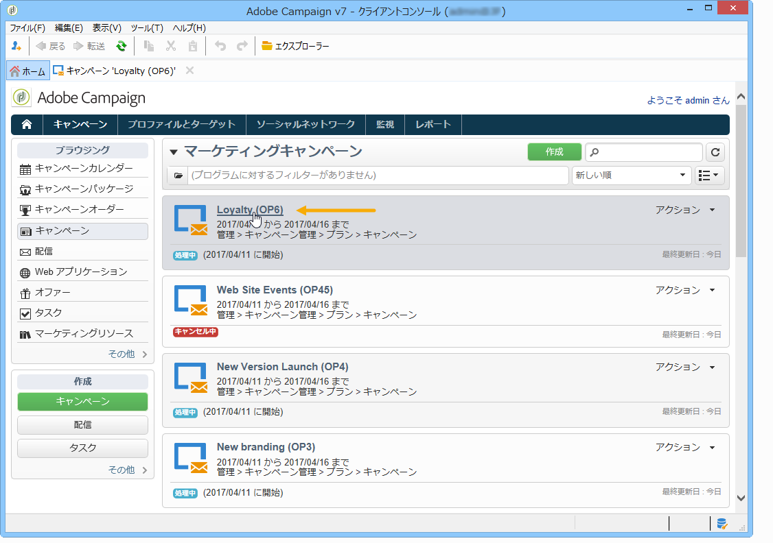The height and width of the screenshot is (543, 773).
Task: Open the 表示(V) menu
Action: coord(107,28)
